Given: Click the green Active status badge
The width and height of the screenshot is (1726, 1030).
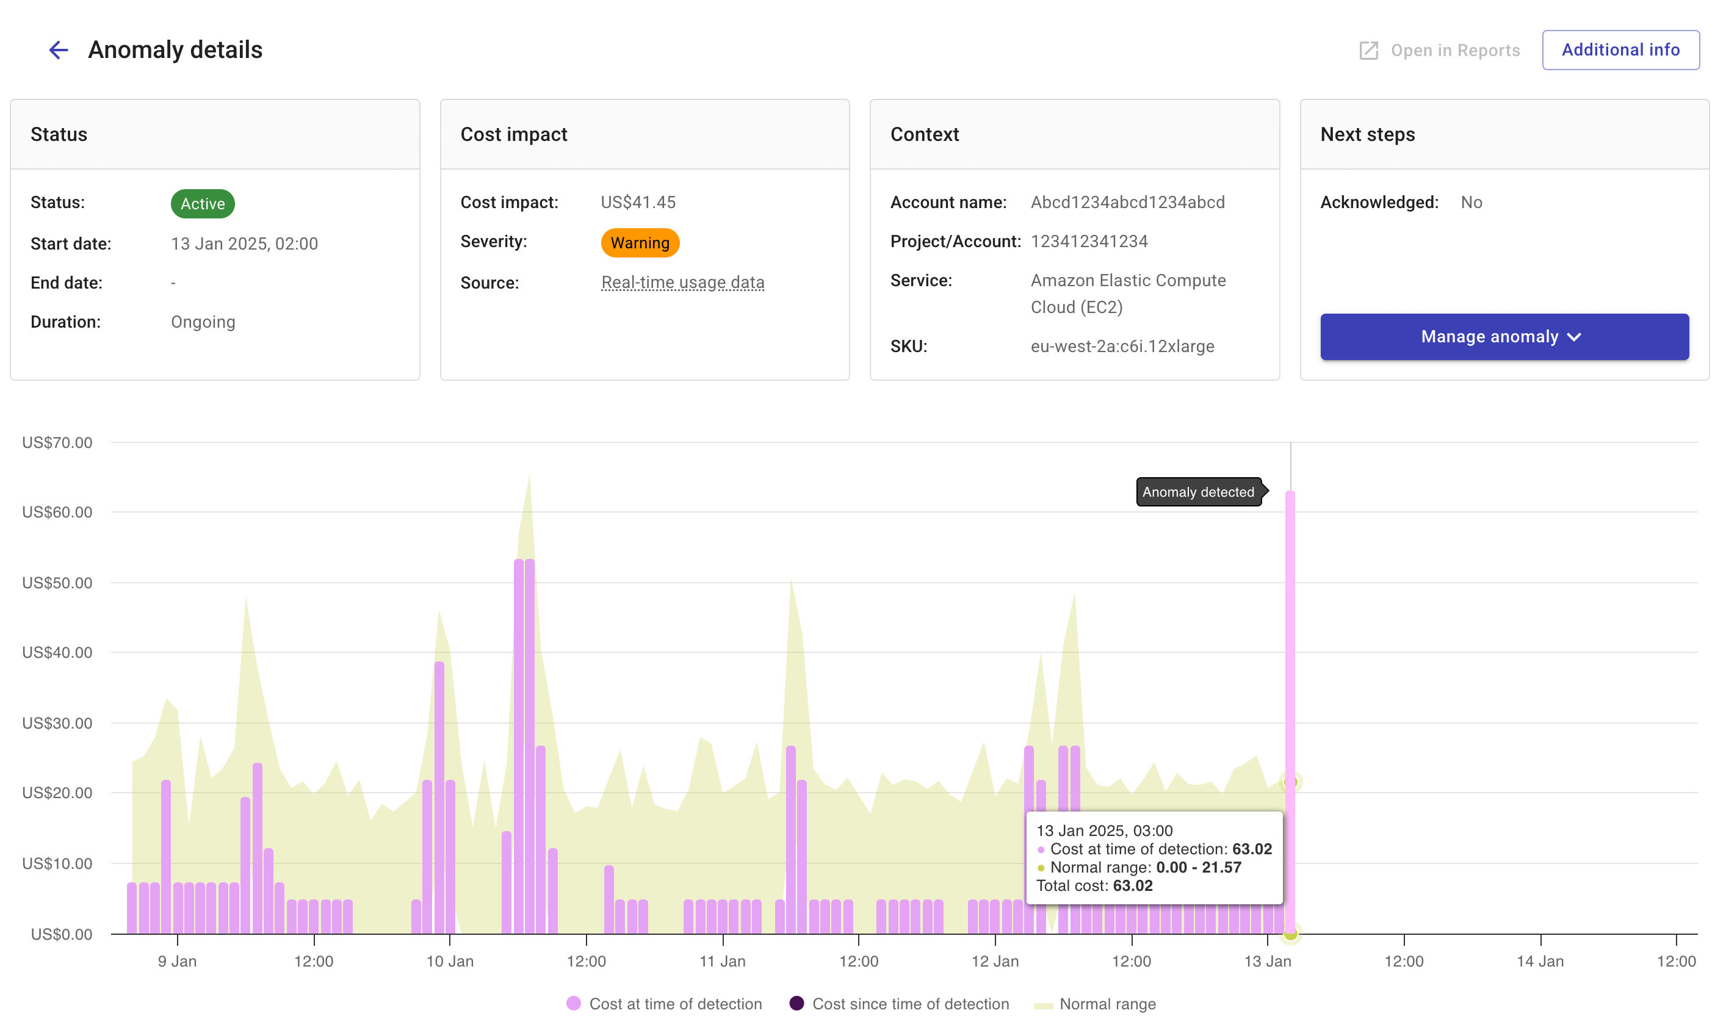Looking at the screenshot, I should click(203, 203).
